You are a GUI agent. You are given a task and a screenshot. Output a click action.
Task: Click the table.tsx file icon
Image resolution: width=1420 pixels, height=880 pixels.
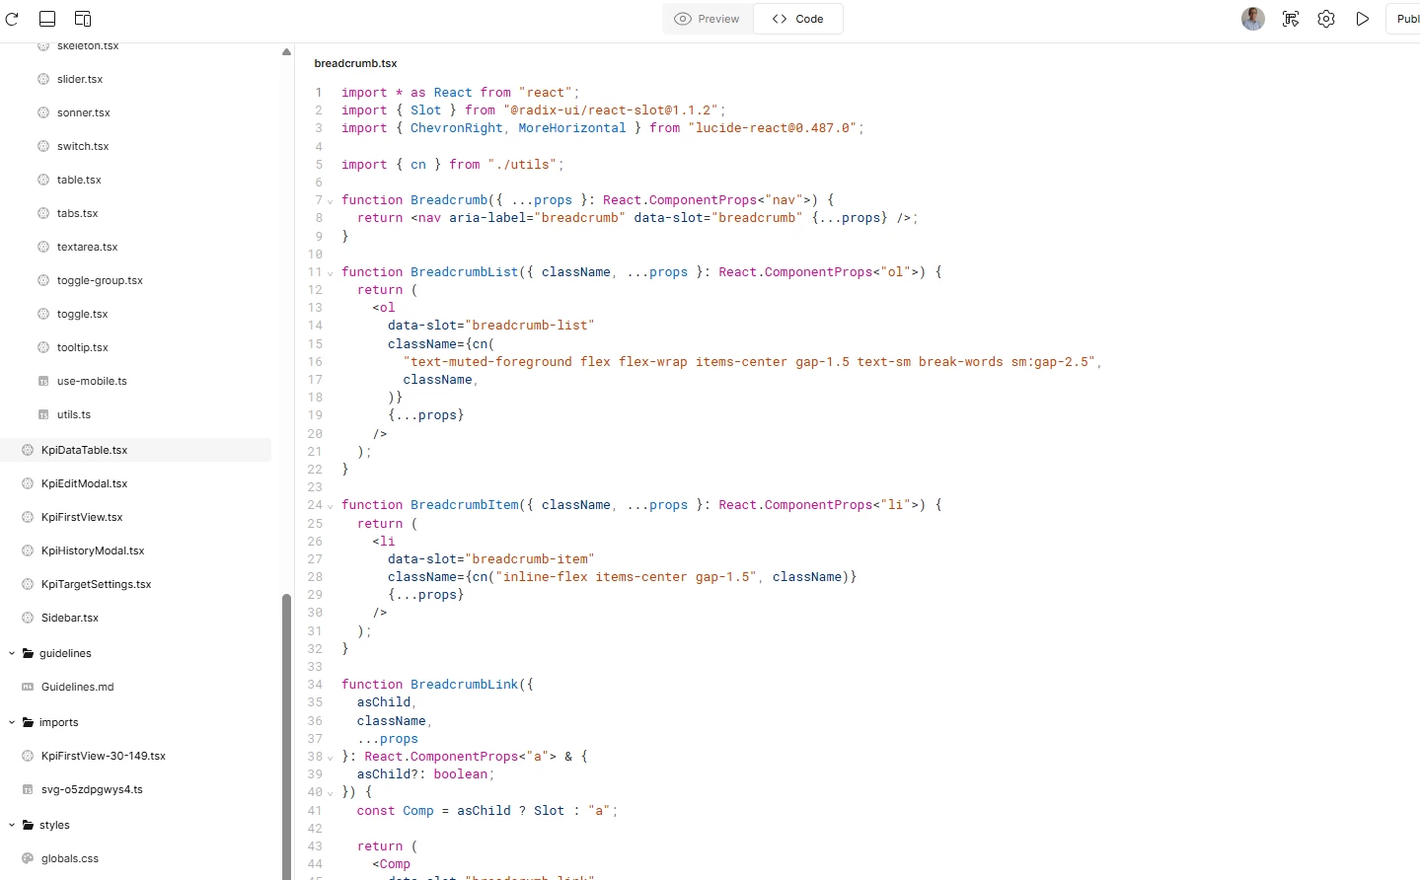pyautogui.click(x=43, y=180)
